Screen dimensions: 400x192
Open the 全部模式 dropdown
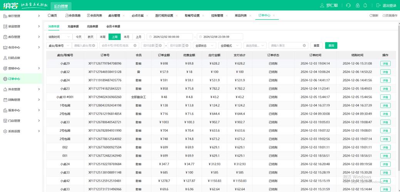click(x=230, y=46)
